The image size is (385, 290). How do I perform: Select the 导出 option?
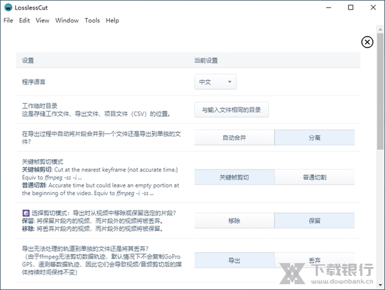point(234,260)
